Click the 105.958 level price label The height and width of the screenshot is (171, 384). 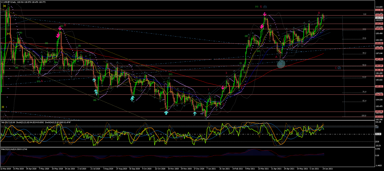click(x=379, y=76)
